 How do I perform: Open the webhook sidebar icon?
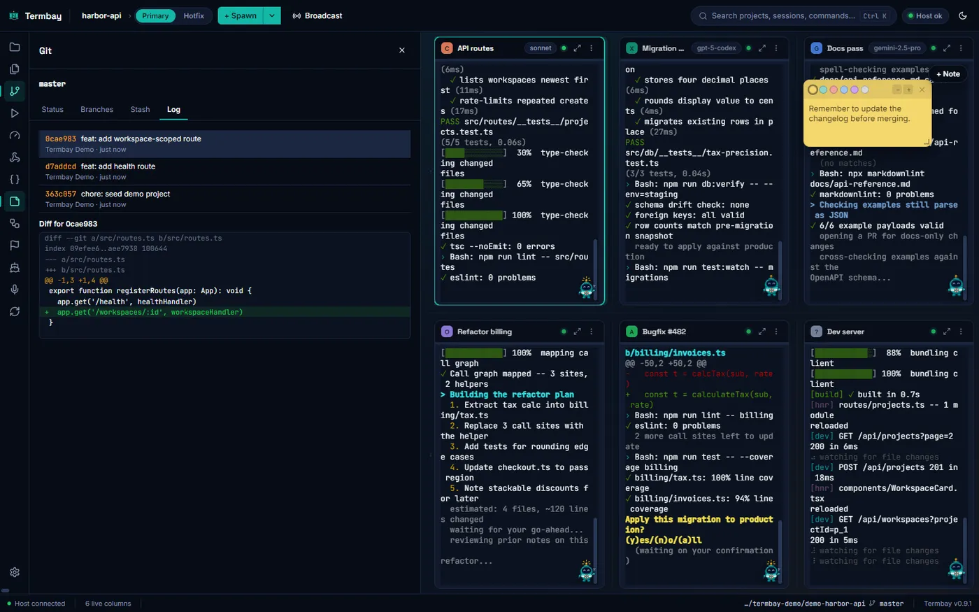pos(15,157)
